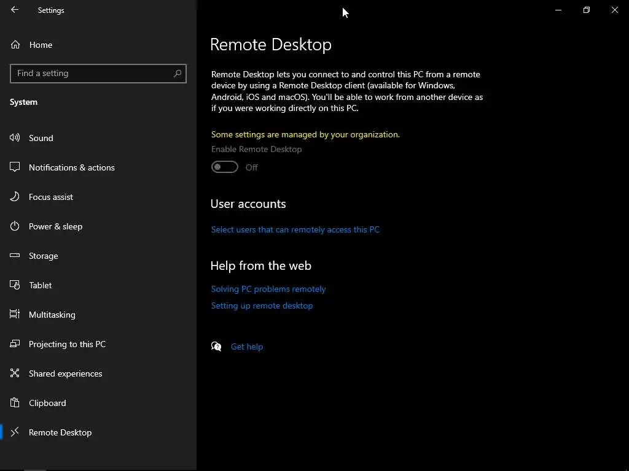Viewport: 629px width, 471px height.
Task: Go to Multitasking settings
Action: coord(98,315)
